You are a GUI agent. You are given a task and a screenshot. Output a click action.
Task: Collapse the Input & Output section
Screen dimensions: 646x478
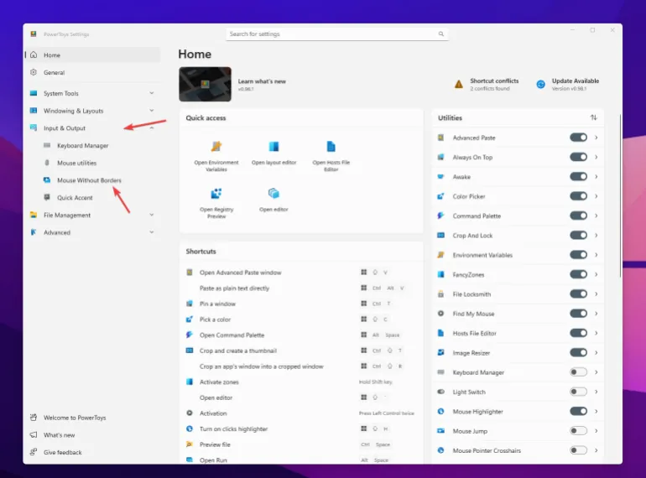tap(152, 128)
